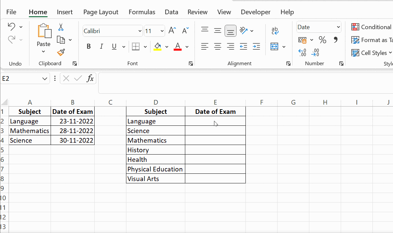Apply Percent Style number format
393x233 pixels.
coord(322,40)
